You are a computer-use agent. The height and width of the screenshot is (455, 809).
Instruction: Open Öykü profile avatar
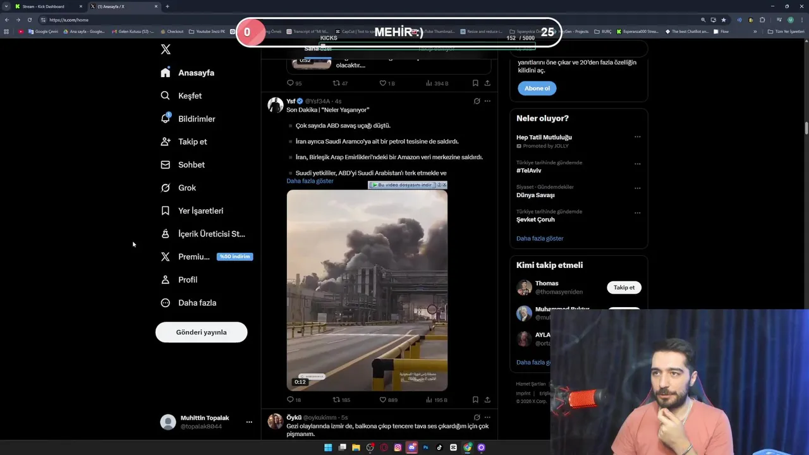pyautogui.click(x=276, y=422)
